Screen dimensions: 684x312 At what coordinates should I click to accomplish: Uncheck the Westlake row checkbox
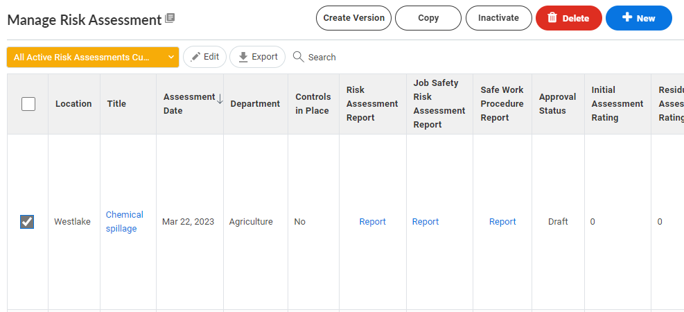[x=27, y=222]
